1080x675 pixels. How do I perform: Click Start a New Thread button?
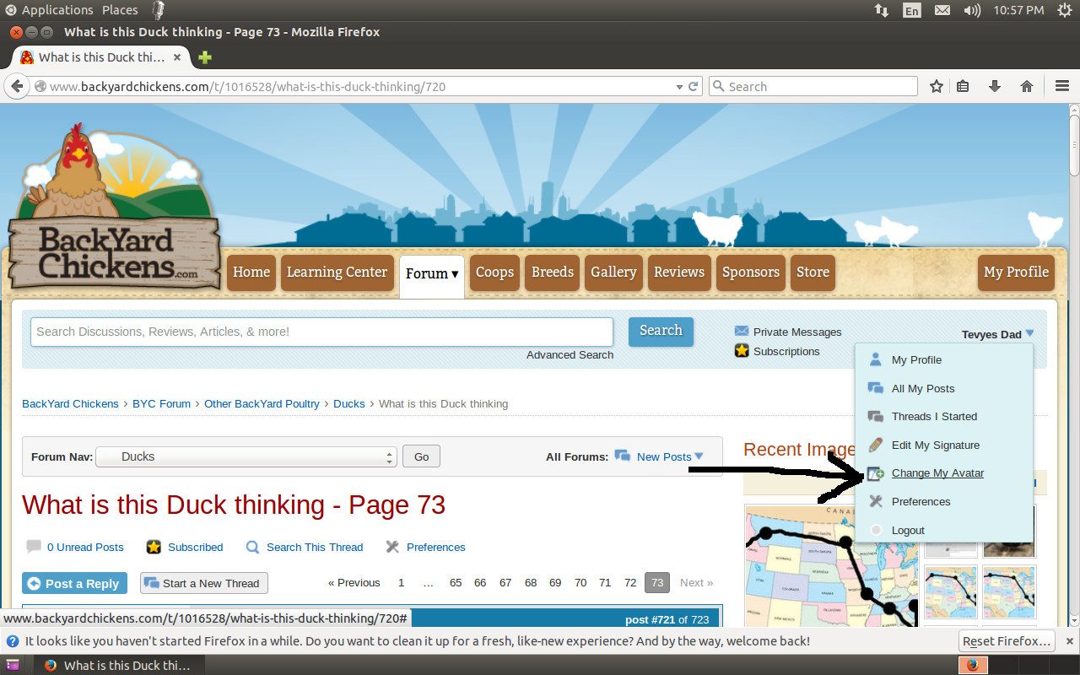tap(203, 583)
